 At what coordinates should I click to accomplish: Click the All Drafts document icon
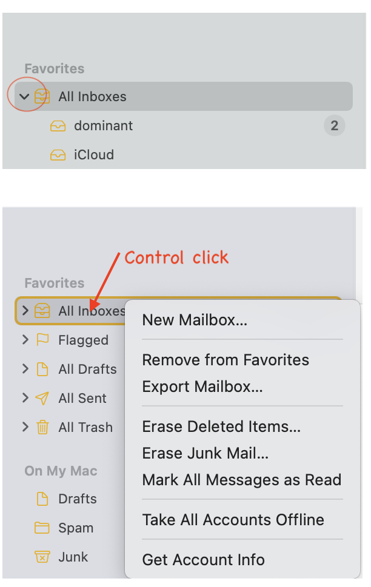(42, 369)
